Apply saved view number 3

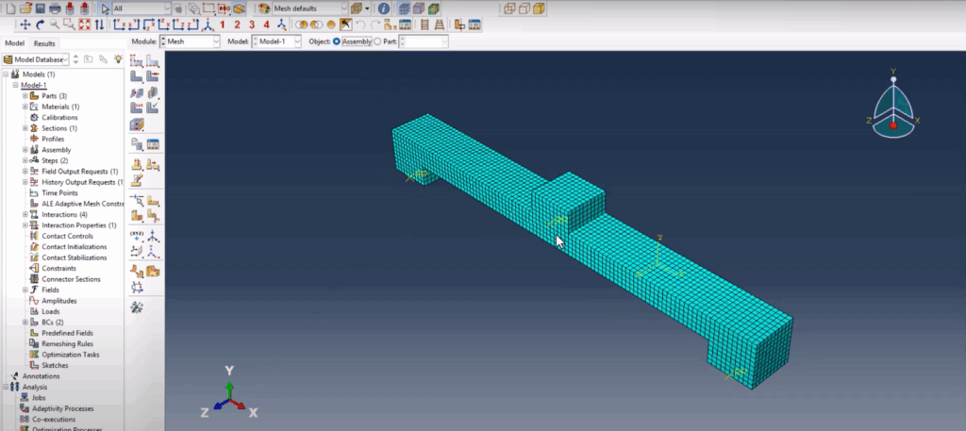pos(252,25)
